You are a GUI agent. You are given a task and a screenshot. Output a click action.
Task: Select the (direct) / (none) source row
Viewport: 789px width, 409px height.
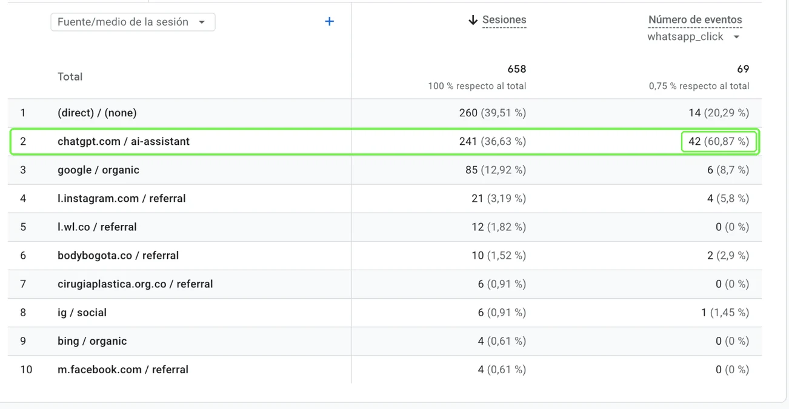[385, 113]
